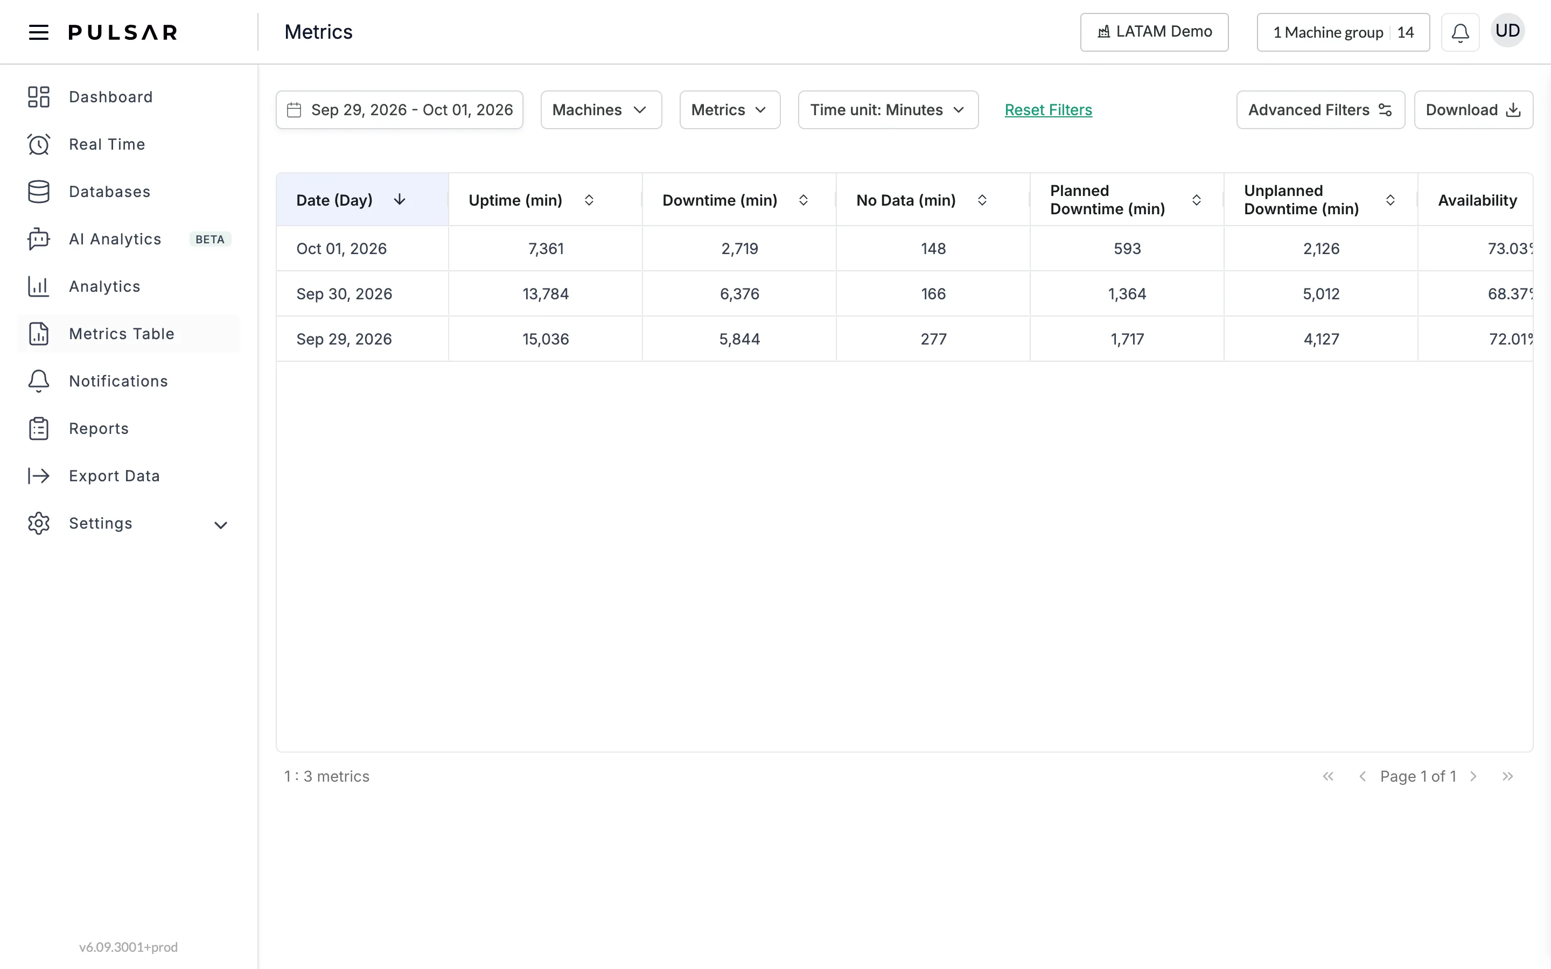Open AI Analytics in sidebar
The width and height of the screenshot is (1551, 969).
coord(128,239)
